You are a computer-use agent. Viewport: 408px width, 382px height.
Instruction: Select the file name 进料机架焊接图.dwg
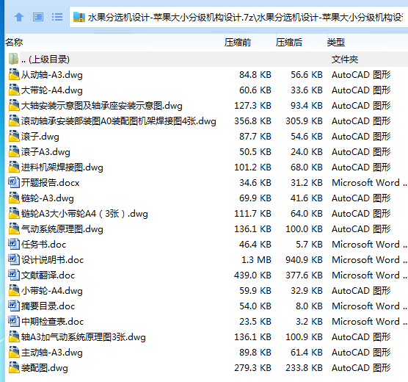[x=62, y=167]
